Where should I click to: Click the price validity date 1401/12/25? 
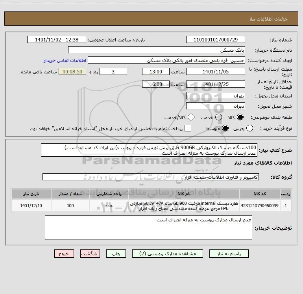pyautogui.click(x=216, y=84)
